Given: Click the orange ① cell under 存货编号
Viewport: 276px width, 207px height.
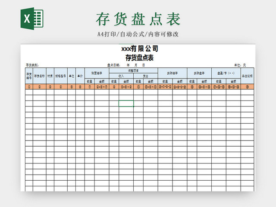Looking at the screenshot, I should point(29,87).
